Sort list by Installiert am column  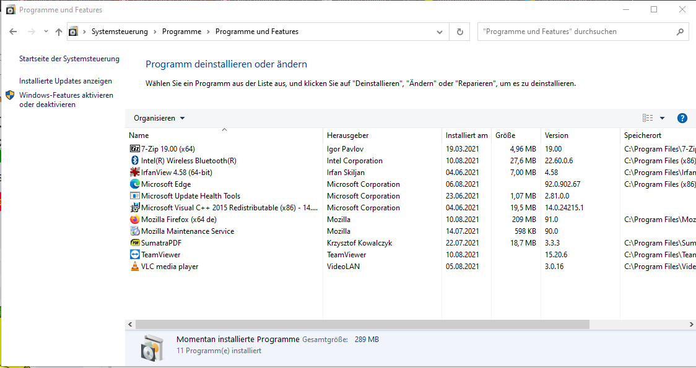(466, 135)
